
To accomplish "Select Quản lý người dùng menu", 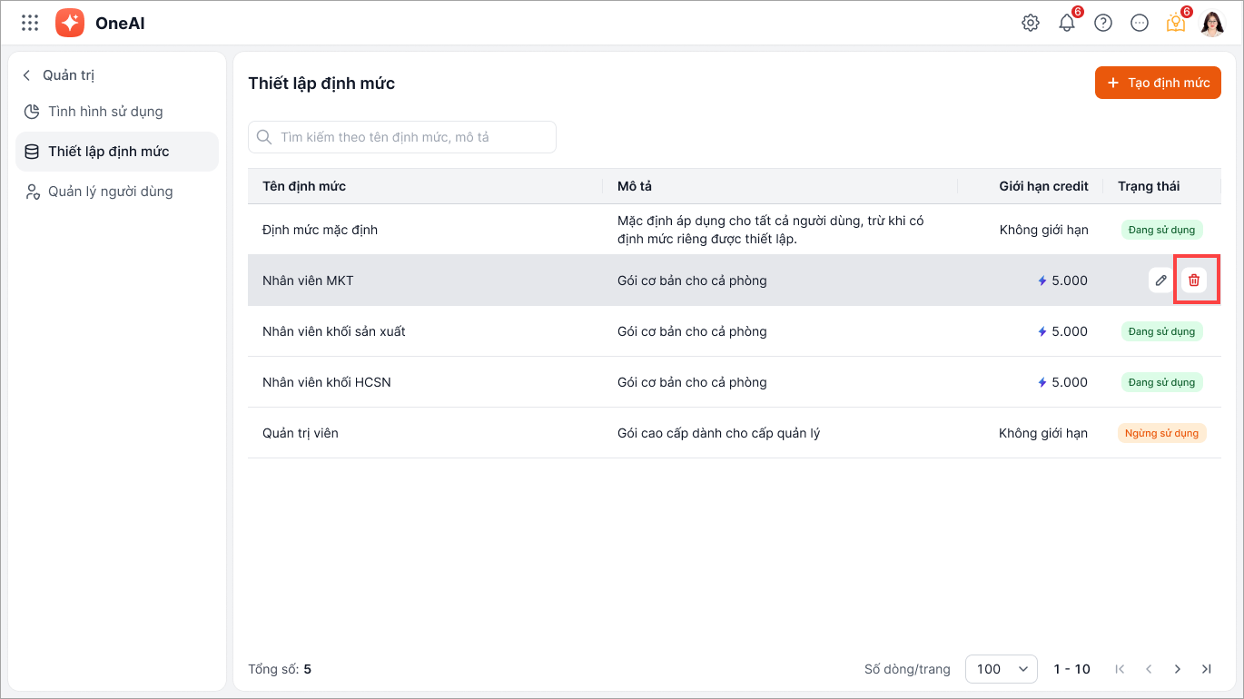I will click(x=110, y=192).
